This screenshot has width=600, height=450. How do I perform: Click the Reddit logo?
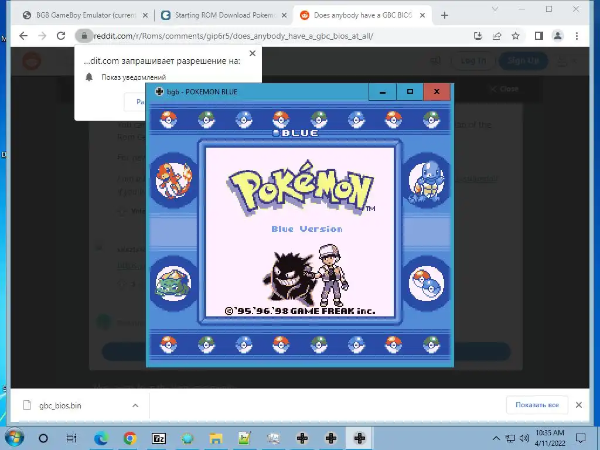(32, 61)
